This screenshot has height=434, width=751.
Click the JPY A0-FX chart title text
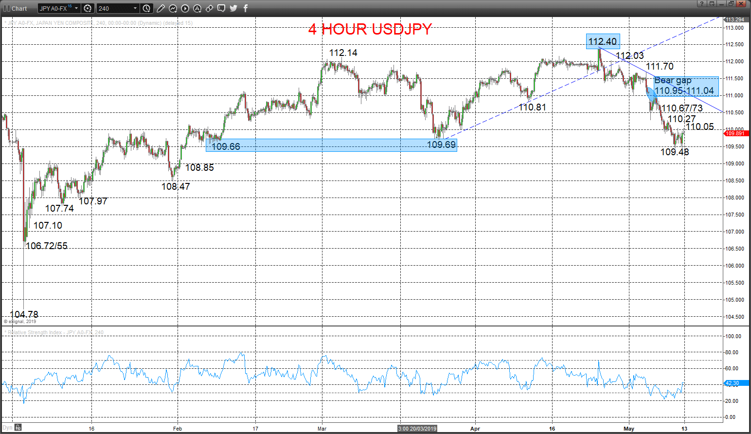click(x=98, y=23)
